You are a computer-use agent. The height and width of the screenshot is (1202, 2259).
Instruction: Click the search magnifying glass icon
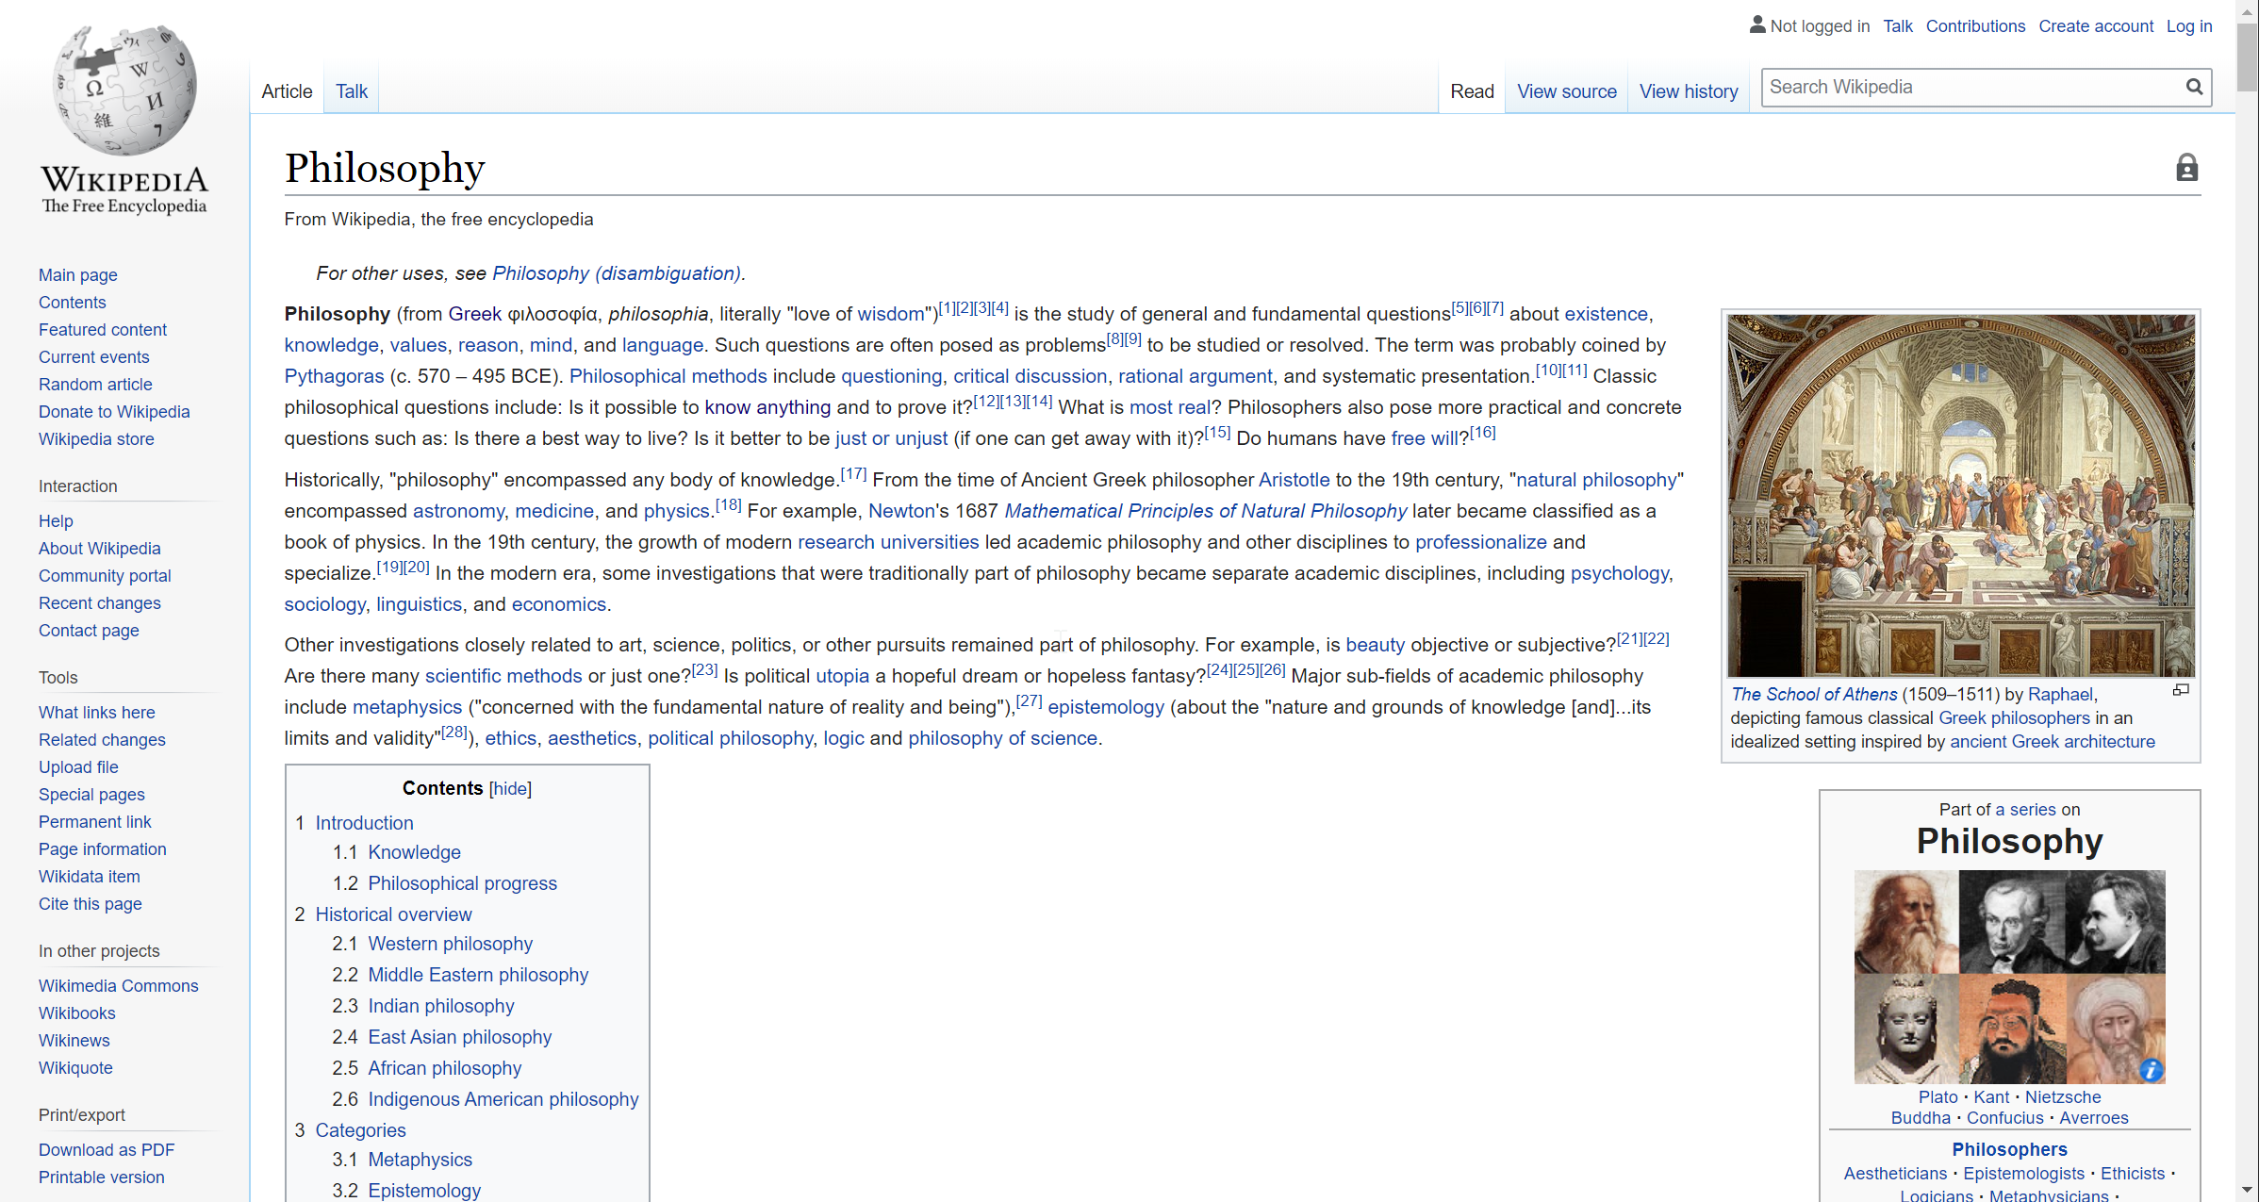[x=2194, y=88]
